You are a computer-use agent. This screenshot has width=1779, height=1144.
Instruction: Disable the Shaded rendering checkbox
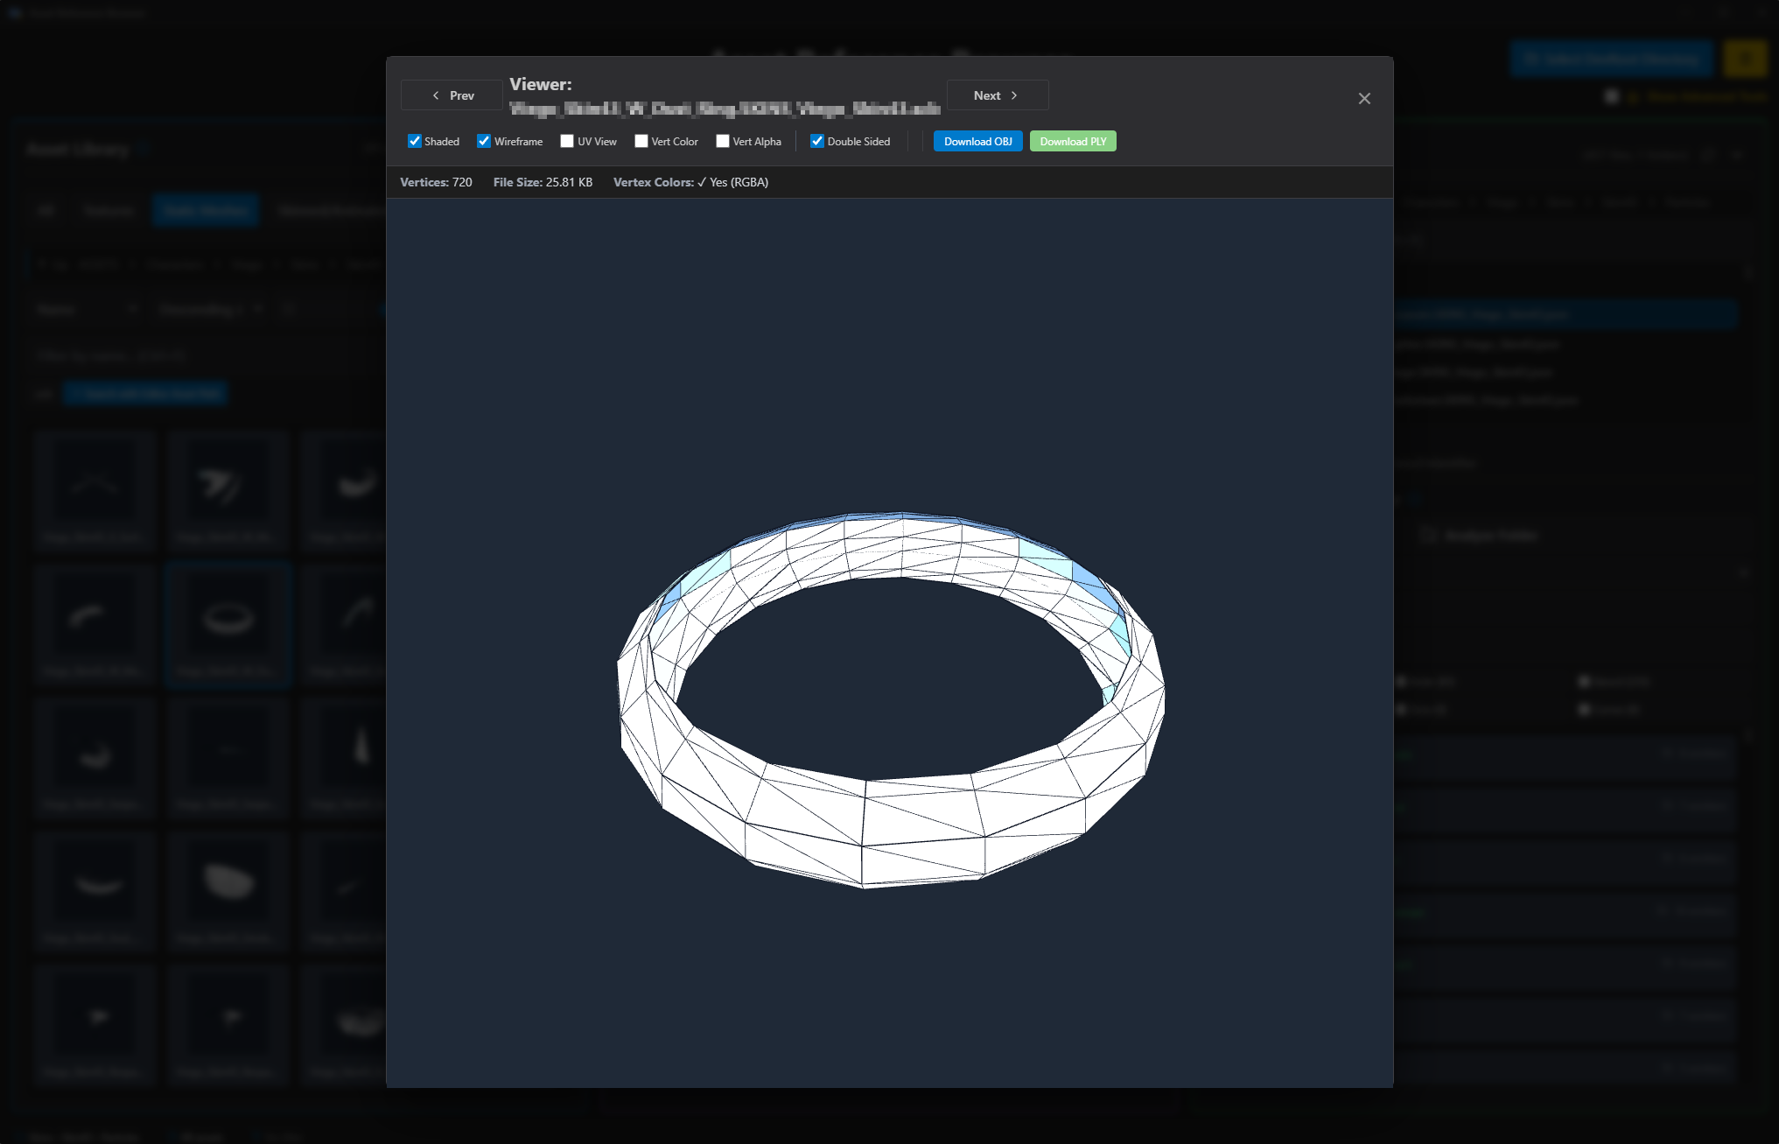coord(414,141)
